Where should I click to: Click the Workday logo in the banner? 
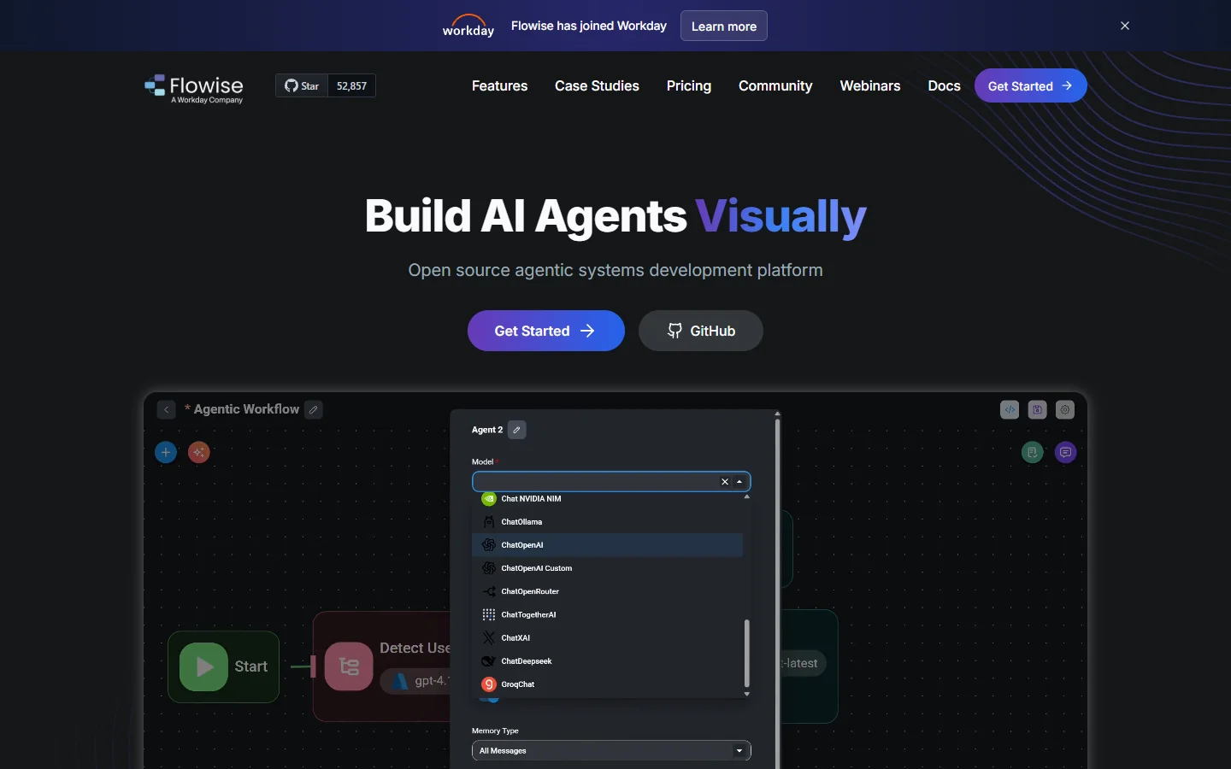pos(468,26)
